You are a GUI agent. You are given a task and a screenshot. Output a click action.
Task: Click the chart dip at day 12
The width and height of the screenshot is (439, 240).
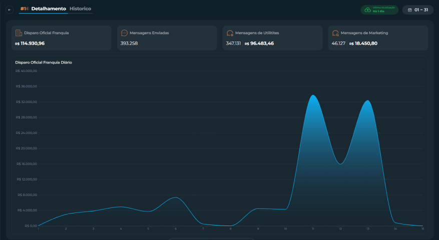[340, 164]
